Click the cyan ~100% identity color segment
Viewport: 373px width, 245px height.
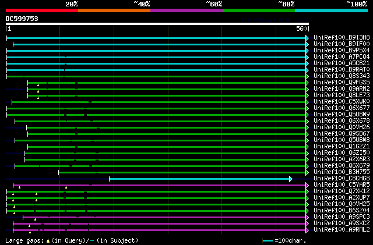pos(331,10)
